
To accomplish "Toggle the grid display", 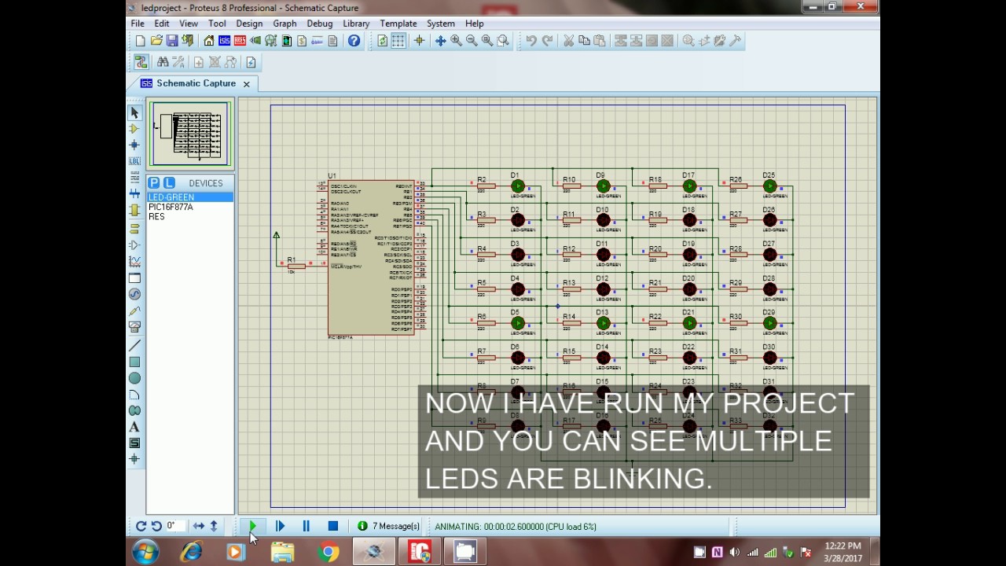I will 398,41.
